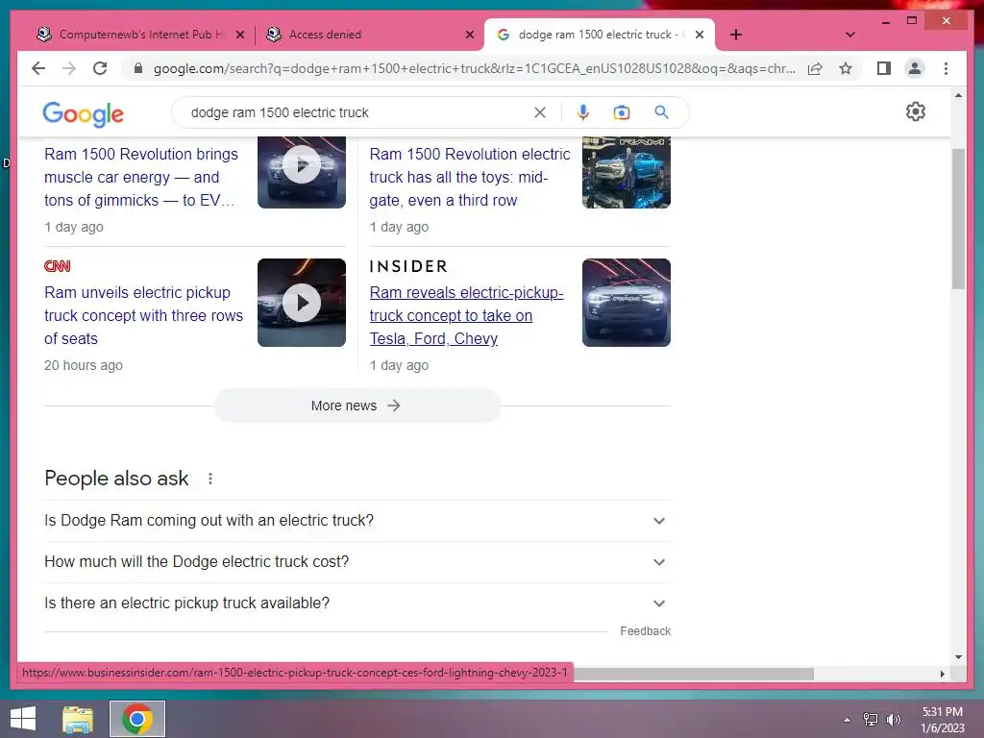Expand 'Is Dodge Ram coming out with an electric truck?'

coord(357,521)
